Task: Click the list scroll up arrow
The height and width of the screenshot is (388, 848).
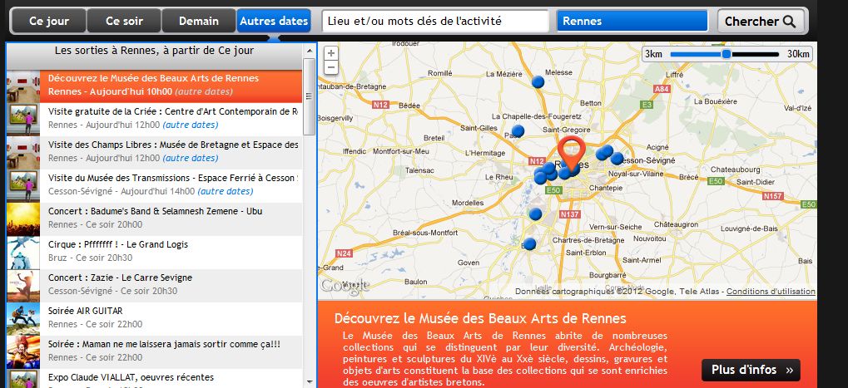Action: click(x=310, y=51)
